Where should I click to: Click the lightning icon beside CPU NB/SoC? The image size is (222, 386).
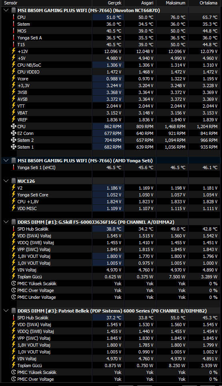tap(14, 65)
